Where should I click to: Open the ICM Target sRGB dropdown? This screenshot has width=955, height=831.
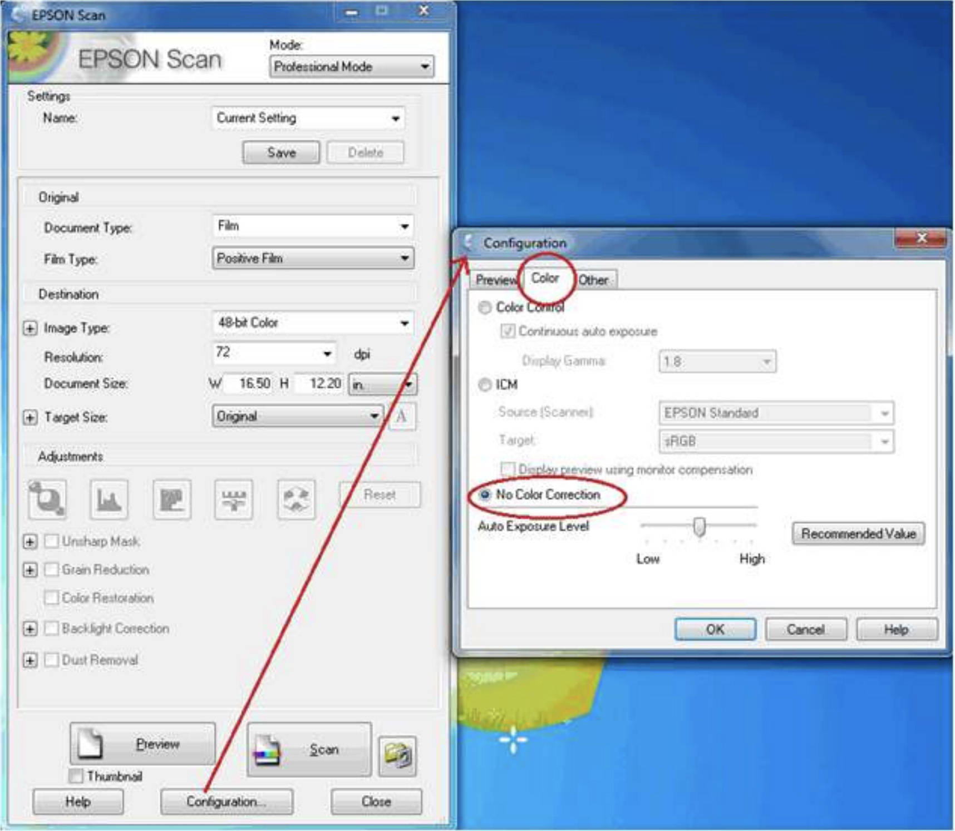pyautogui.click(x=776, y=442)
